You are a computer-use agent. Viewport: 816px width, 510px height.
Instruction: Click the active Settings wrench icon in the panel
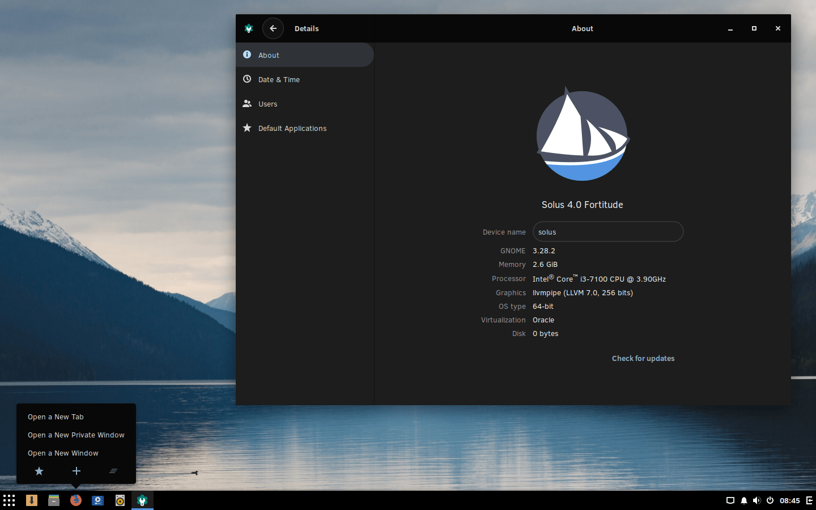click(x=142, y=500)
